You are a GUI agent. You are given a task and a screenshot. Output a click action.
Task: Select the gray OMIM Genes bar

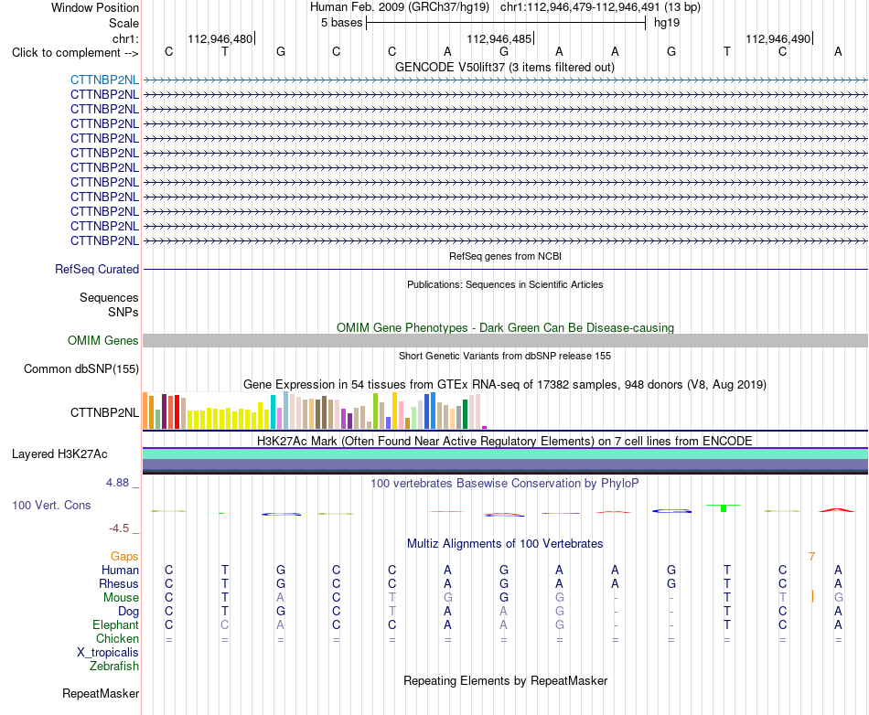pos(505,341)
